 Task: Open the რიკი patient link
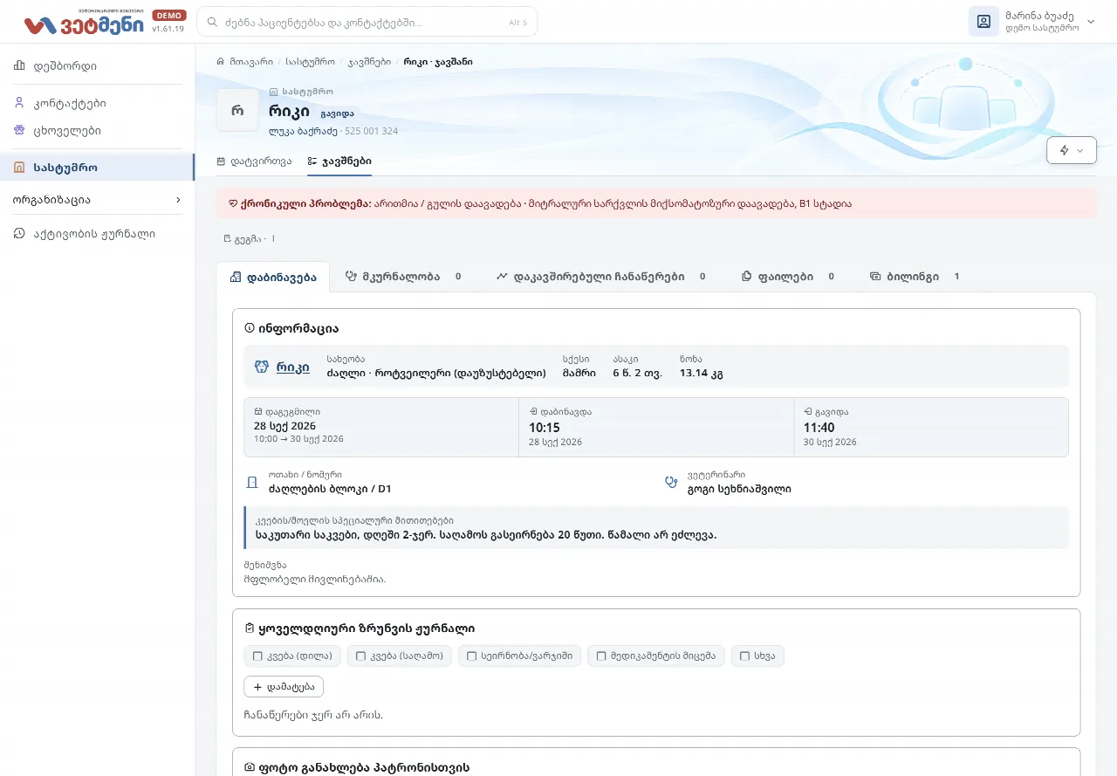click(x=292, y=367)
